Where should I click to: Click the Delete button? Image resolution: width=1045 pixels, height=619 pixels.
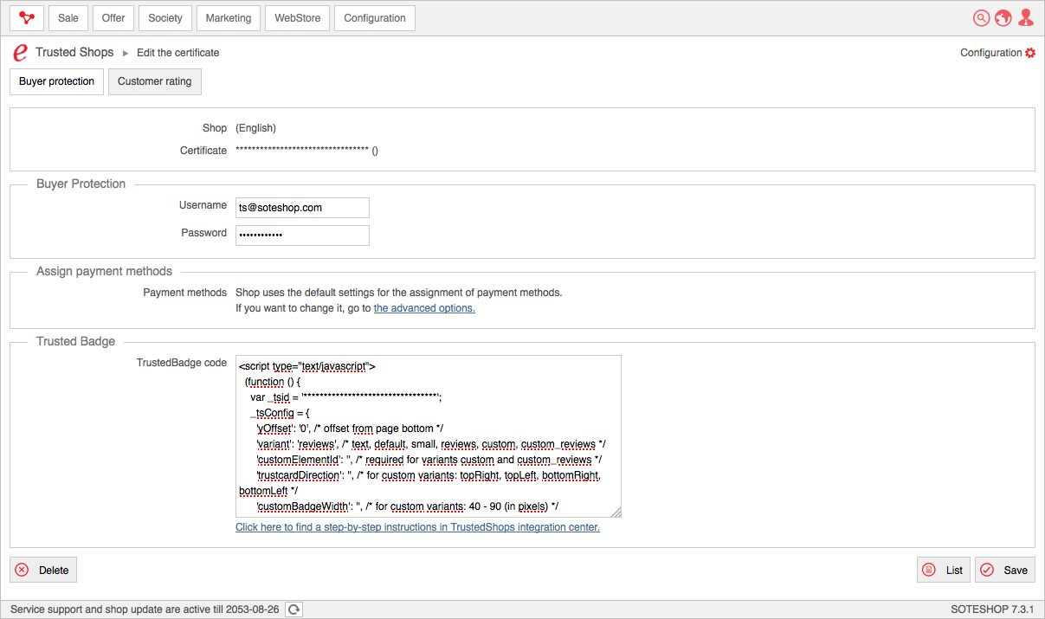click(x=43, y=570)
